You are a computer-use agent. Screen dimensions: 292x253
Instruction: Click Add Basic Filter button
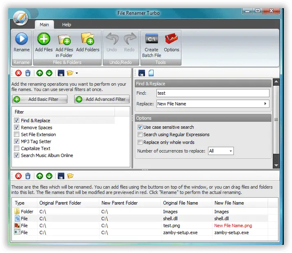click(40, 99)
